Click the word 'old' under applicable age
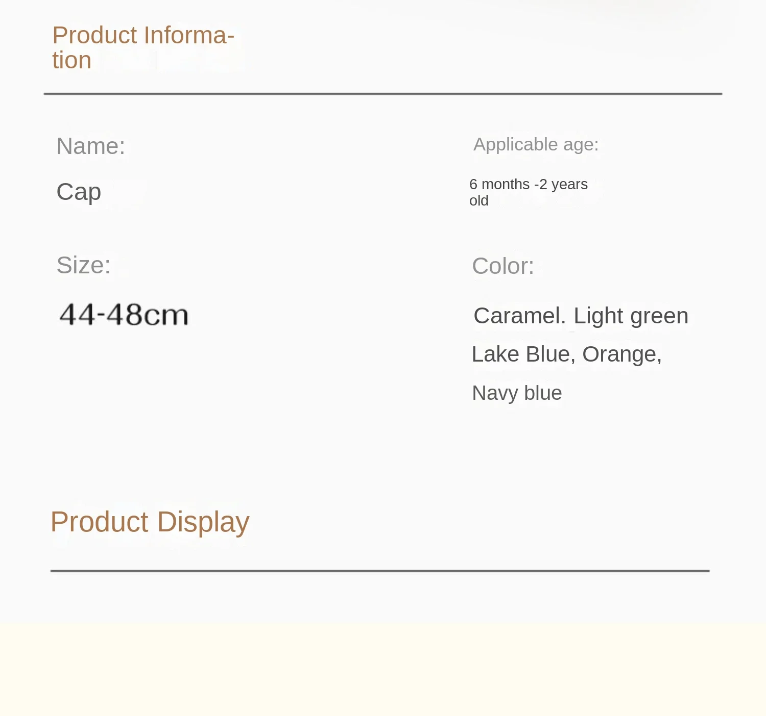 coord(479,201)
